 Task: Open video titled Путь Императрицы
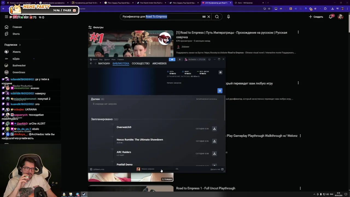232,35
